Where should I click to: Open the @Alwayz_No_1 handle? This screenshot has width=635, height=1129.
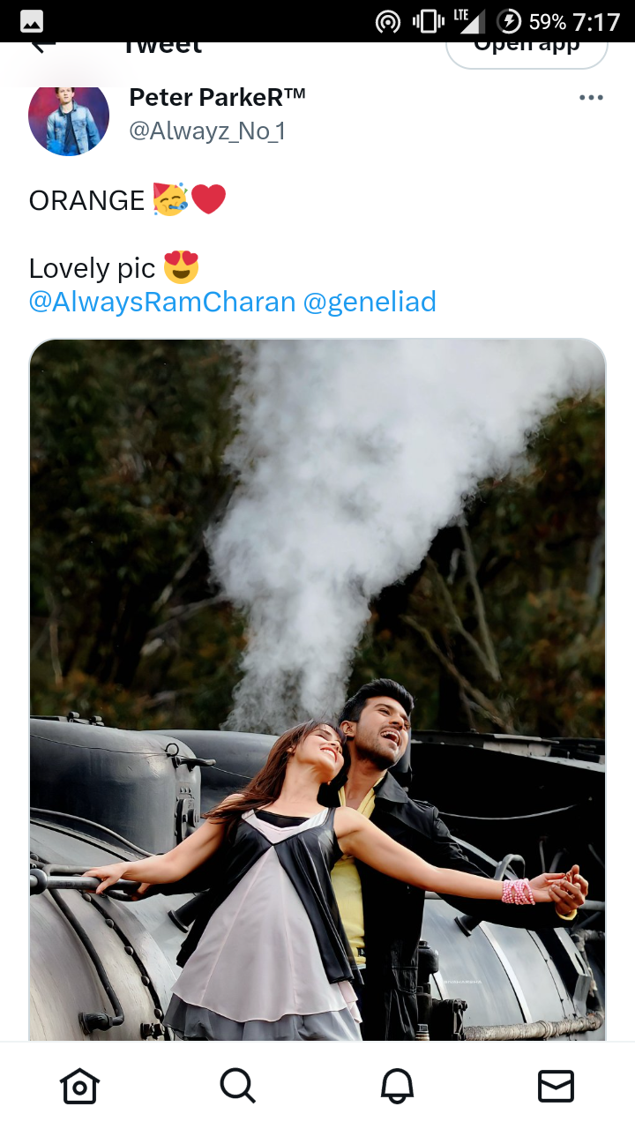click(x=207, y=131)
